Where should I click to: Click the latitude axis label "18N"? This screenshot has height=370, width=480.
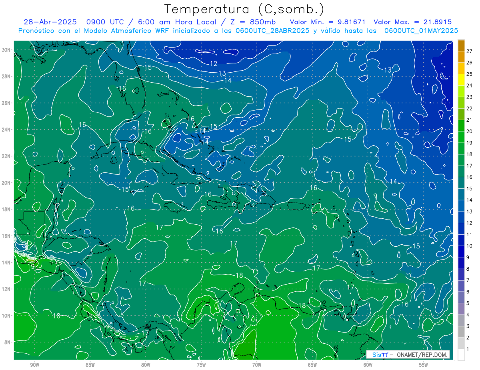pyautogui.click(x=6, y=209)
